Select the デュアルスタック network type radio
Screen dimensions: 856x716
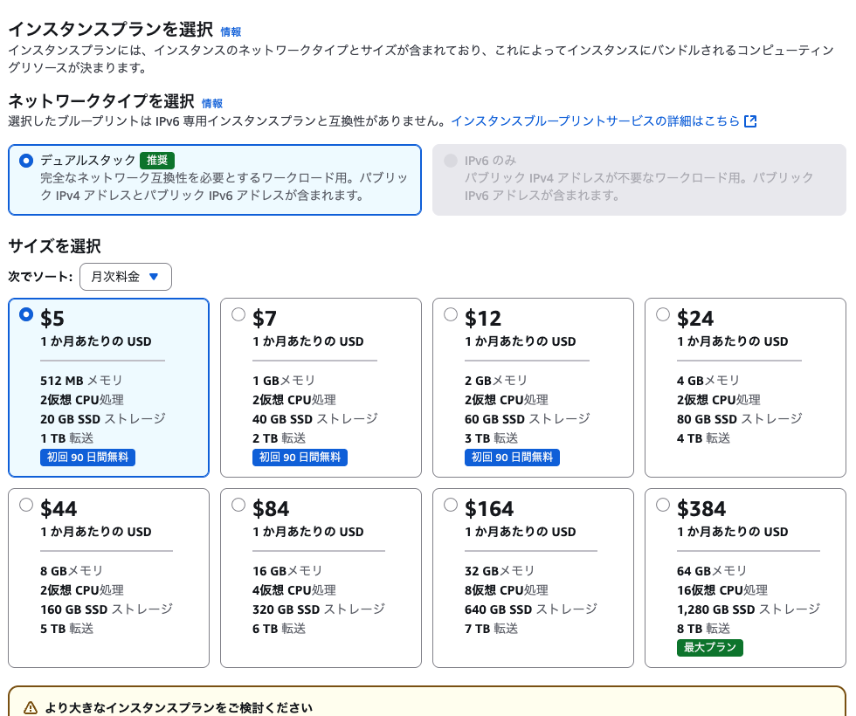tap(26, 160)
